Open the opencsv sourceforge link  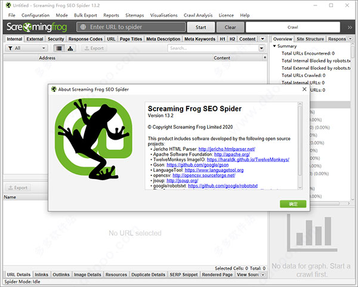click(204, 175)
